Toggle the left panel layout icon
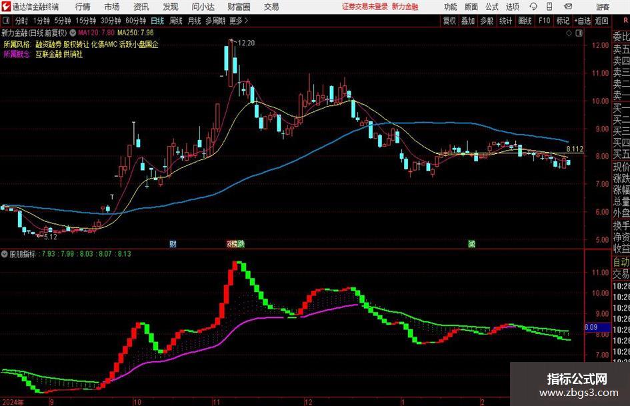 point(5,21)
